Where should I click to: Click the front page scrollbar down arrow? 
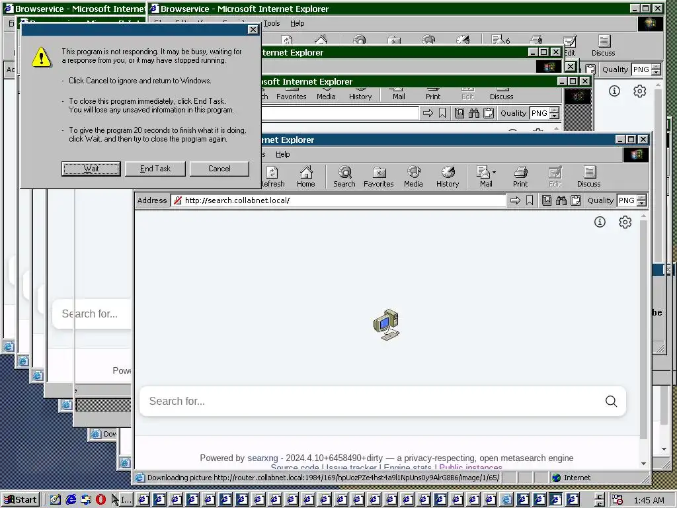click(x=644, y=464)
